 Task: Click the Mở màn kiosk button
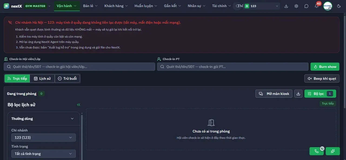click(274, 94)
